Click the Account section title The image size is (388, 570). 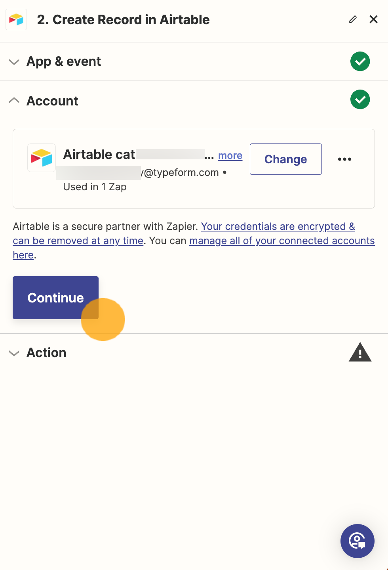pyautogui.click(x=52, y=101)
